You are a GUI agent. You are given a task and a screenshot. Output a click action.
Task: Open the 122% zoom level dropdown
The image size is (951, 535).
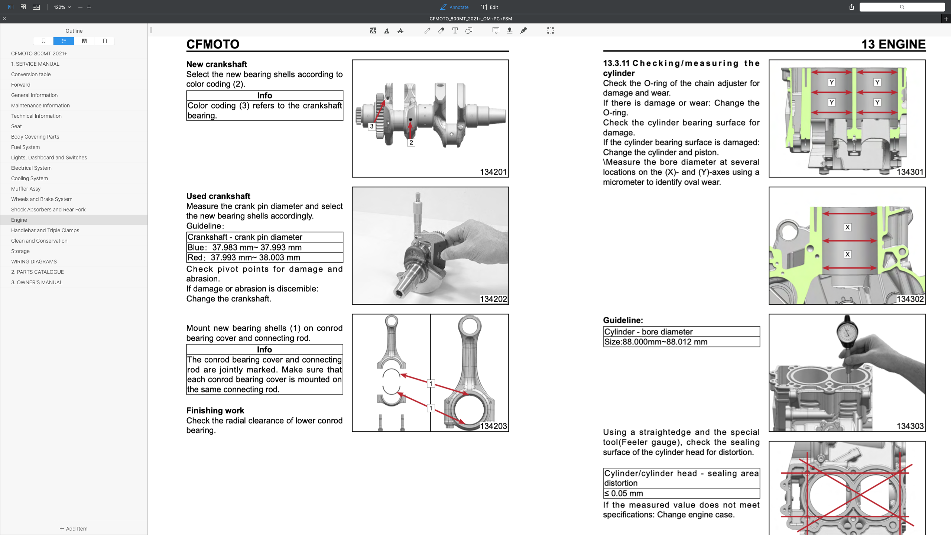tap(62, 7)
